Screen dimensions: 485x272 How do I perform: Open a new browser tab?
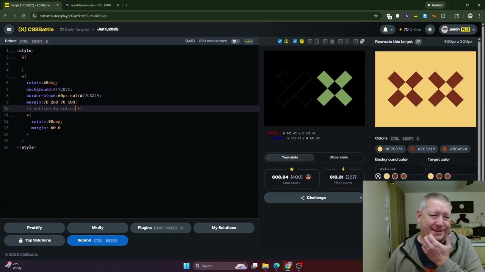127,5
